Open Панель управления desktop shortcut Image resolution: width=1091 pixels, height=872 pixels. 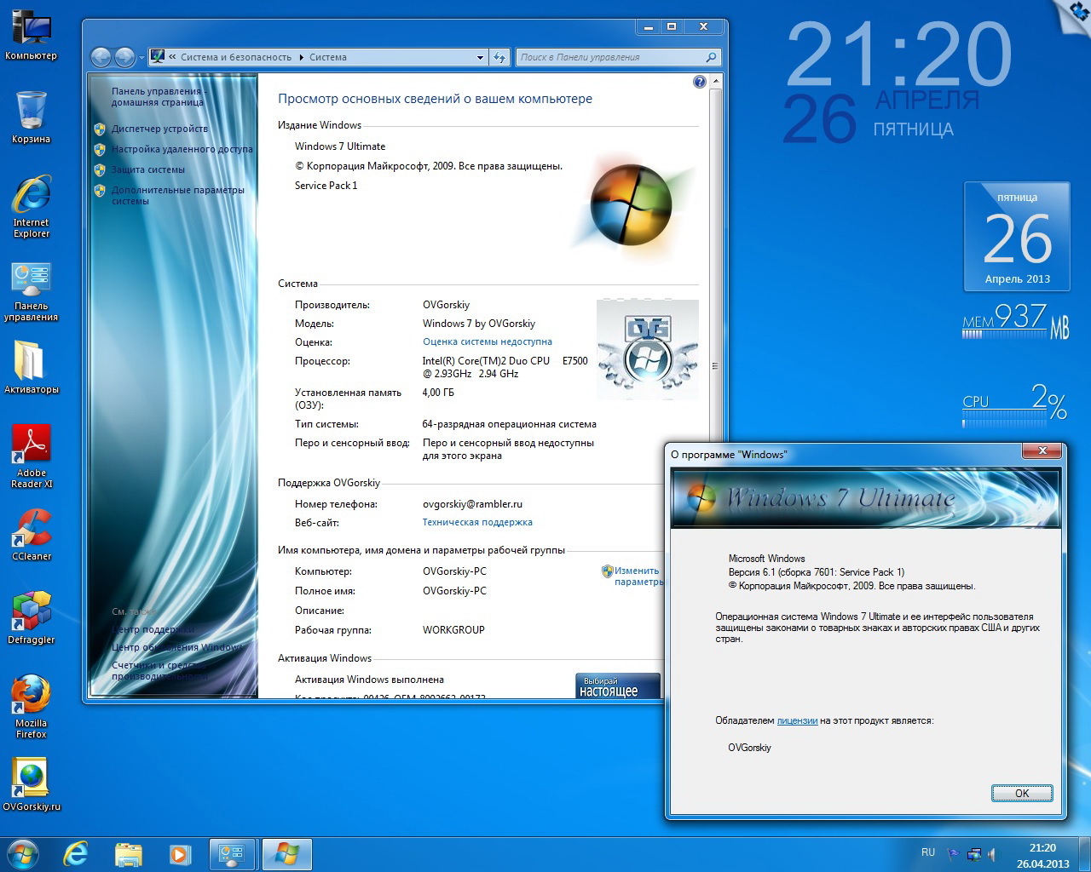click(32, 292)
